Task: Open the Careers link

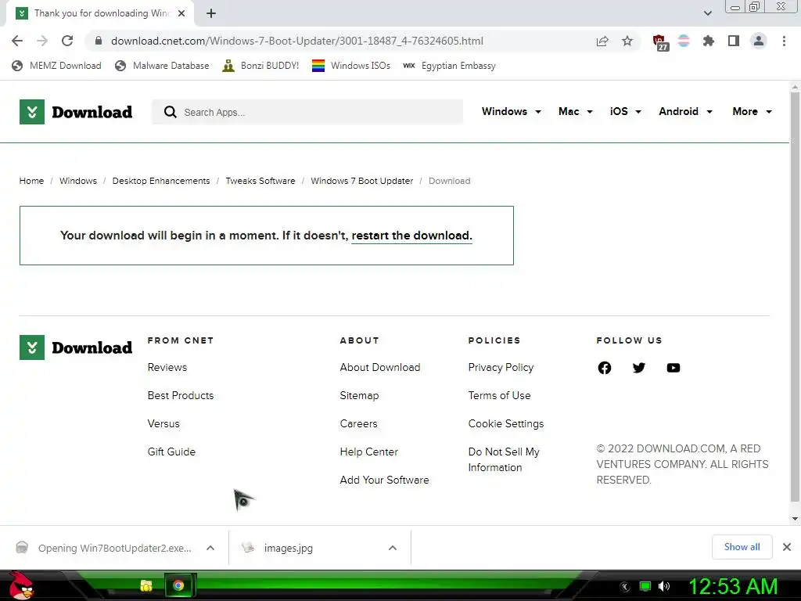Action: point(358,423)
